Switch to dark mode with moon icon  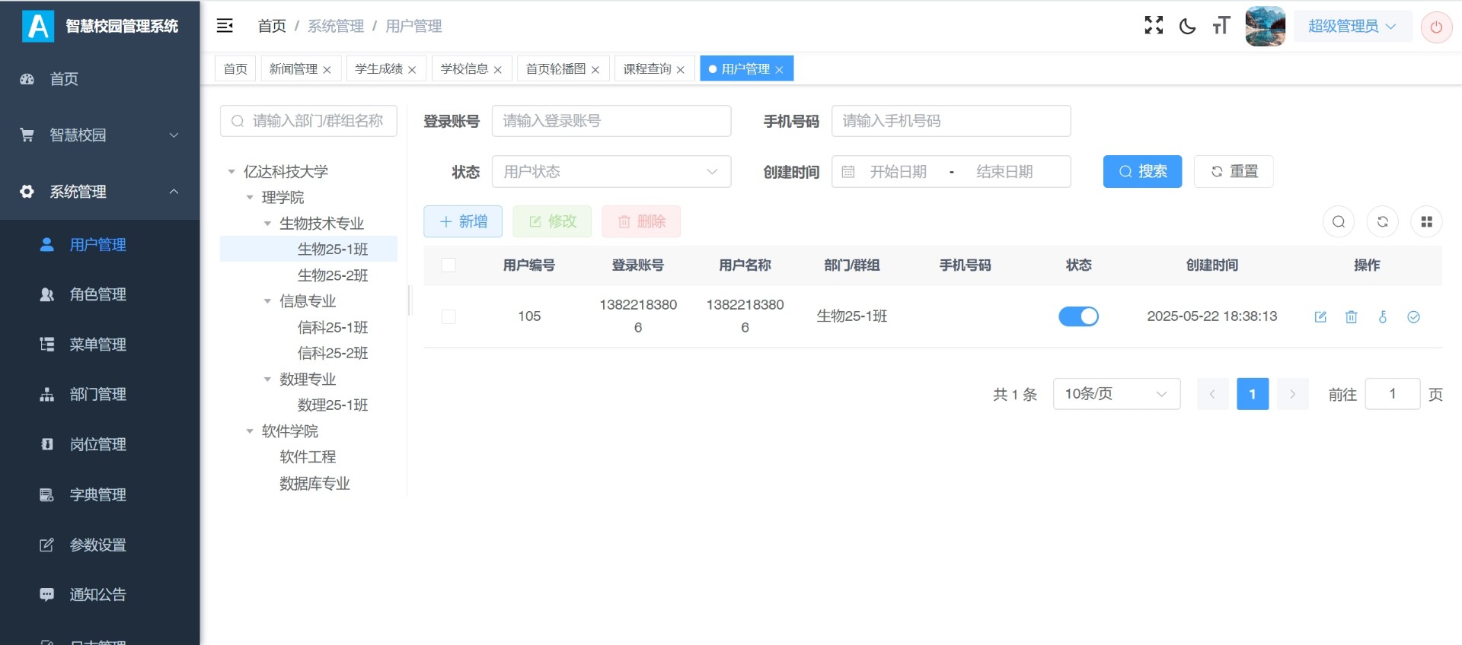click(1187, 26)
